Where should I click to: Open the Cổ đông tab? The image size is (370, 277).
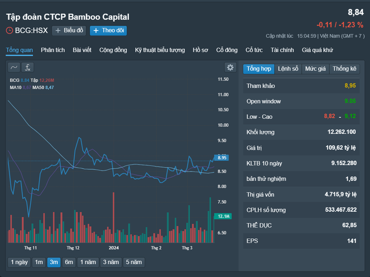pyautogui.click(x=227, y=50)
